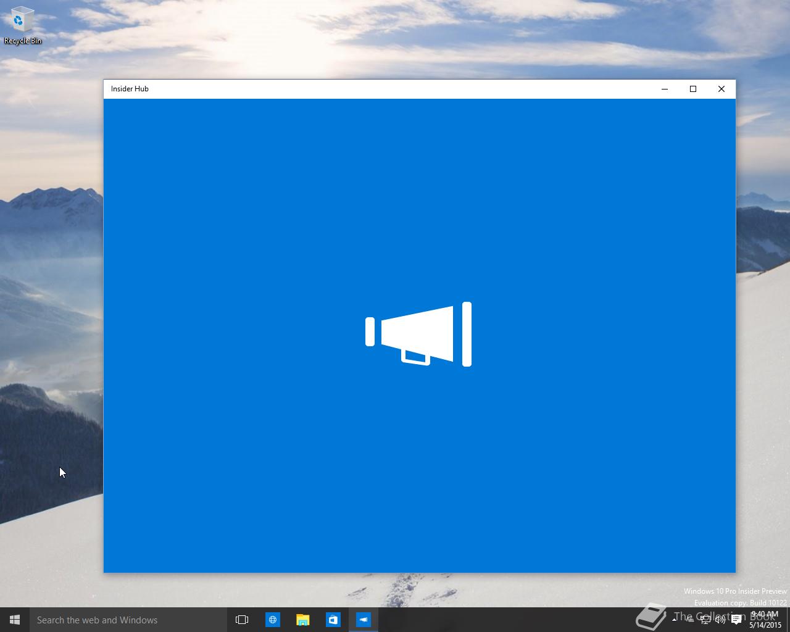The width and height of the screenshot is (790, 632).
Task: Click the OneDrive cloud tray icon
Action: [690, 620]
